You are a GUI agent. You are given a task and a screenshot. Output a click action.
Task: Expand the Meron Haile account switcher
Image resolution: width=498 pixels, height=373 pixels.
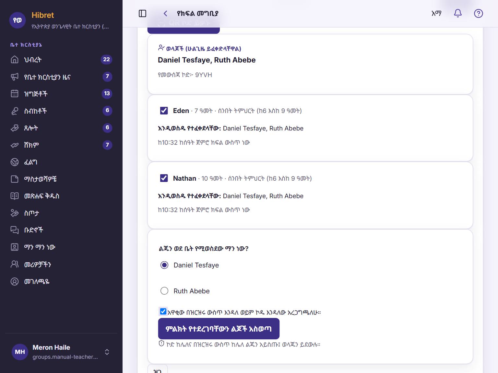click(x=107, y=352)
